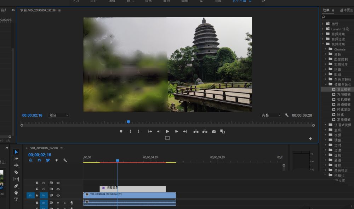Export frame with camera icon
This screenshot has height=209, width=354.
[213, 132]
